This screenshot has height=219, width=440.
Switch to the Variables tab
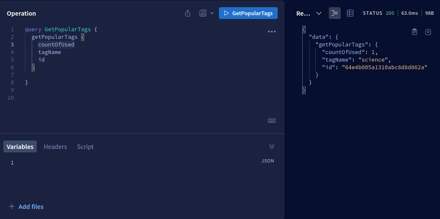pyautogui.click(x=20, y=146)
